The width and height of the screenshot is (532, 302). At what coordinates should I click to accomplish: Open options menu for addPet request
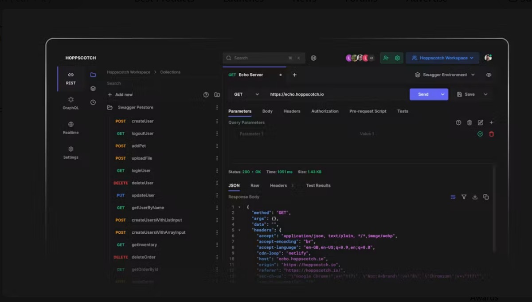point(217,146)
